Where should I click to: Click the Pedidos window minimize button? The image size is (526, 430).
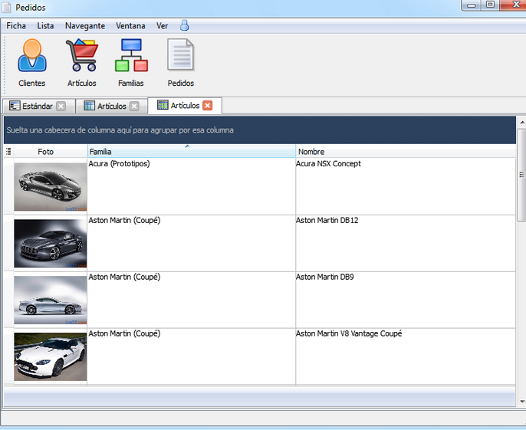[x=472, y=5]
